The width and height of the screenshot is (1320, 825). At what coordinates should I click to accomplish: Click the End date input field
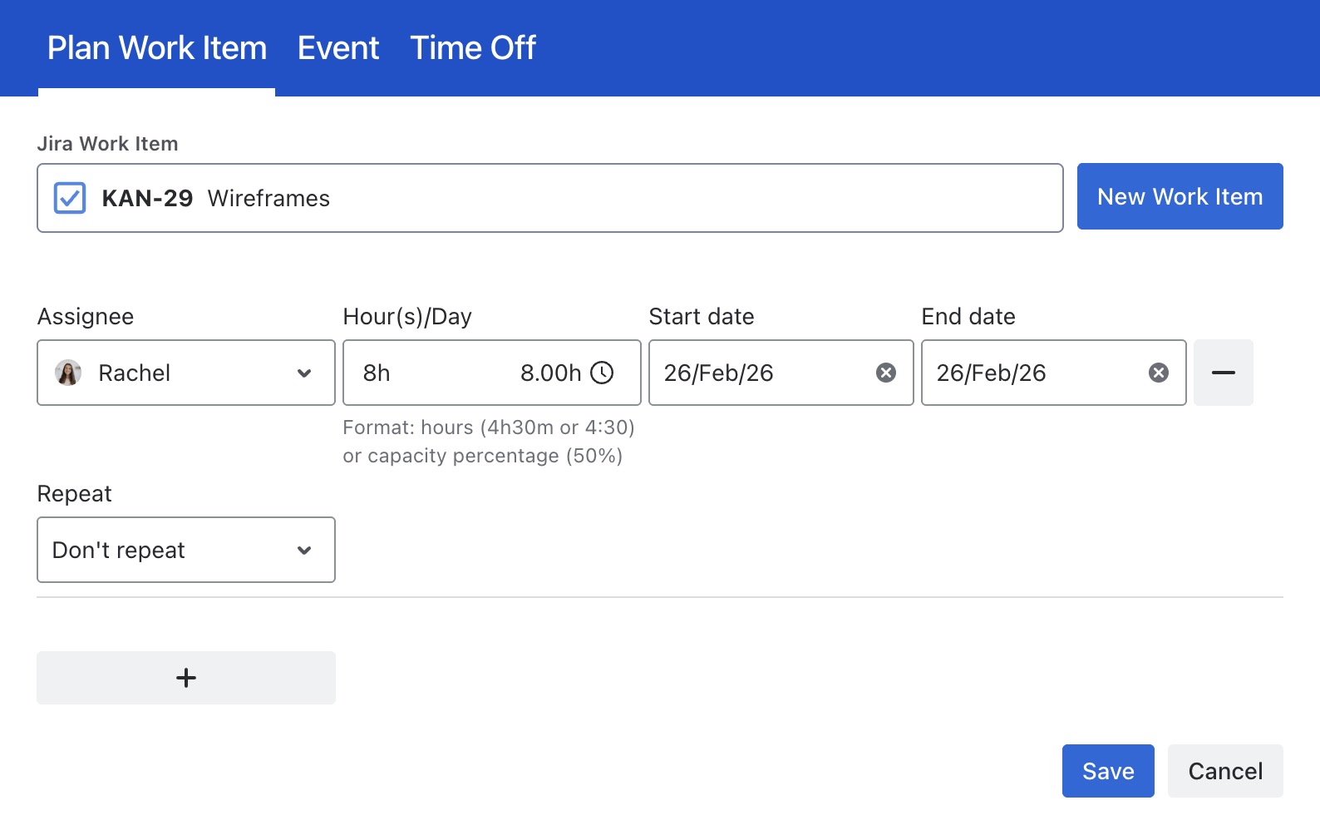[x=1031, y=373]
